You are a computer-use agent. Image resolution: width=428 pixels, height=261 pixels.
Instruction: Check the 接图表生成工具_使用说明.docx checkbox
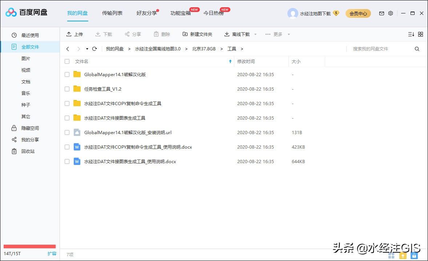[x=67, y=161]
